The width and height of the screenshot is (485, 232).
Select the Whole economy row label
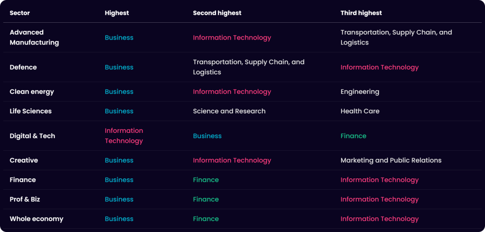click(36, 219)
